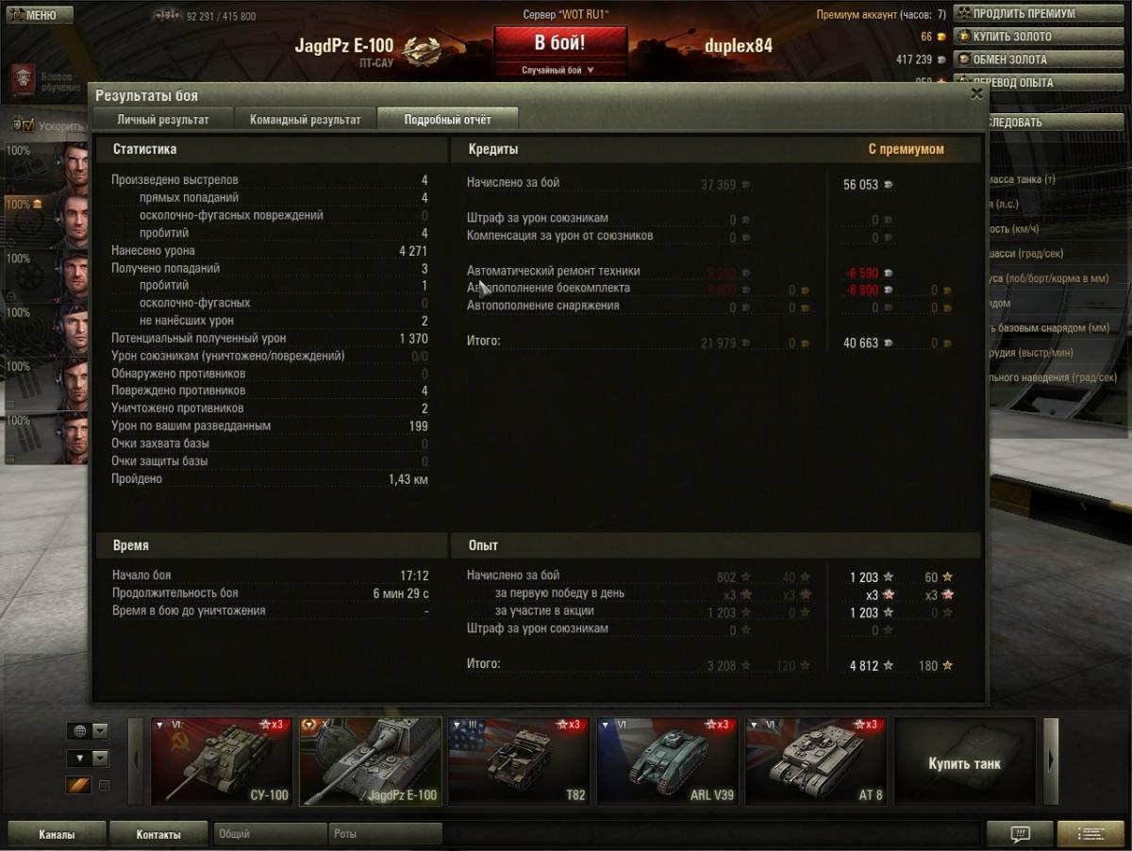Switch to Личный результат tab

[162, 120]
